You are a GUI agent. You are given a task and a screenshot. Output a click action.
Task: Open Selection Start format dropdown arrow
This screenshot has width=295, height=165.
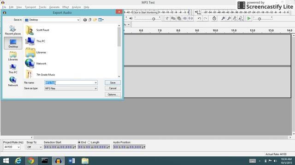coord(75,147)
